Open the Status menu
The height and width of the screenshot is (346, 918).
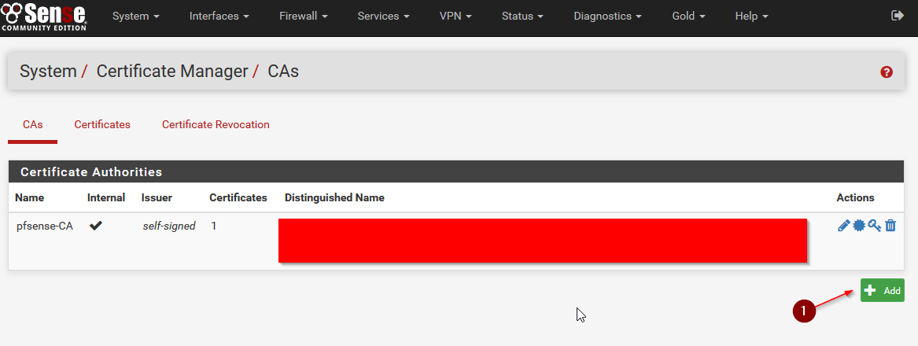coord(522,17)
